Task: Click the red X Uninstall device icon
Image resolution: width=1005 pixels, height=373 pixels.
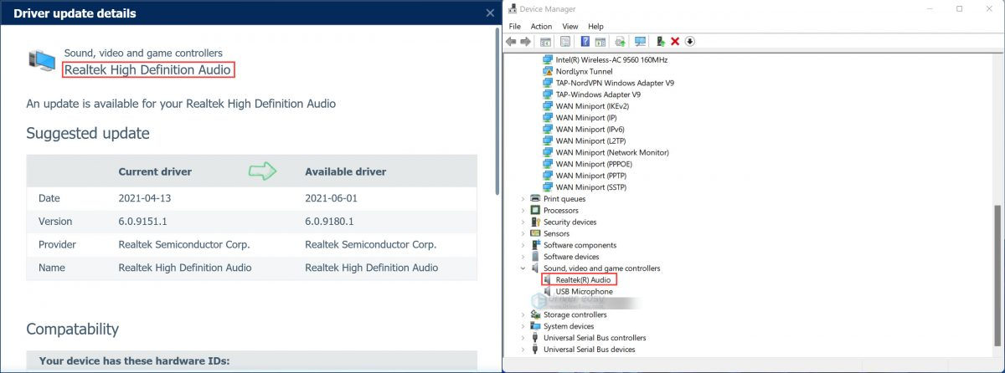Action: 675,41
